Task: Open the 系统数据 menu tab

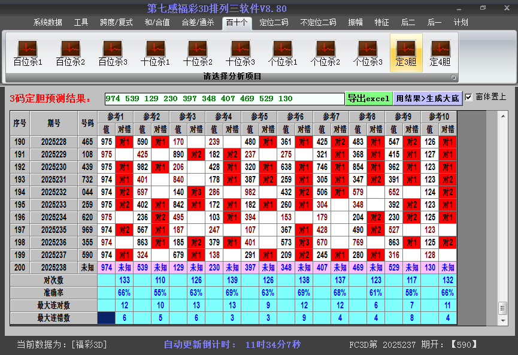Action: click(48, 23)
